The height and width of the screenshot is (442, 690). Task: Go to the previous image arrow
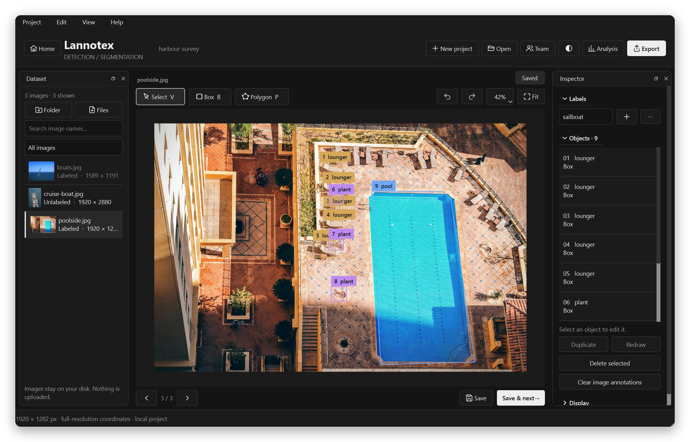pyautogui.click(x=147, y=398)
